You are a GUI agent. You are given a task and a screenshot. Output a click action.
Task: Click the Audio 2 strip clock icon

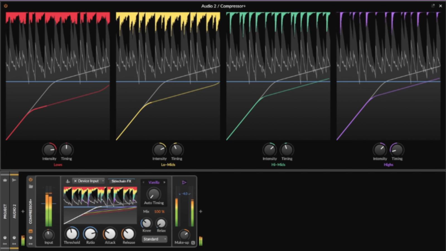pyautogui.click(x=14, y=238)
